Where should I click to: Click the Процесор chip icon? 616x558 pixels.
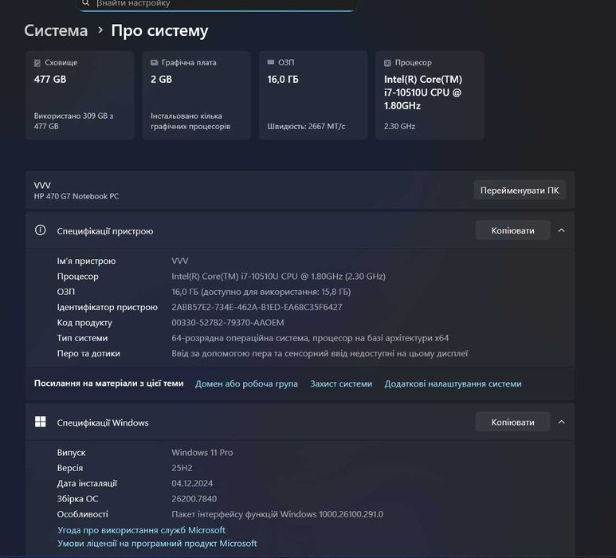[387, 63]
